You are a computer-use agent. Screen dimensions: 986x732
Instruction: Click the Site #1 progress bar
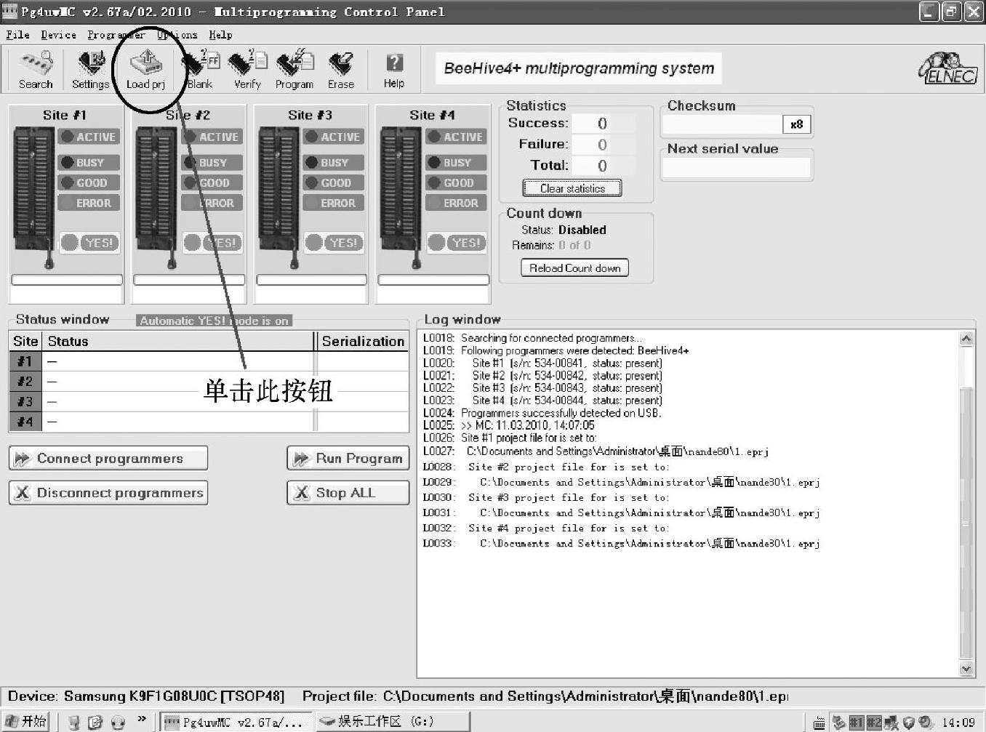[x=67, y=280]
